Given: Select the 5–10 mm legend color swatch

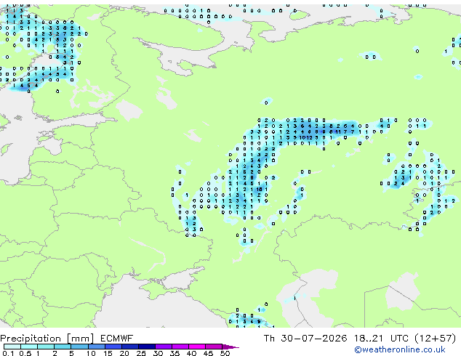Looking at the screenshot, I should click(x=79, y=347).
